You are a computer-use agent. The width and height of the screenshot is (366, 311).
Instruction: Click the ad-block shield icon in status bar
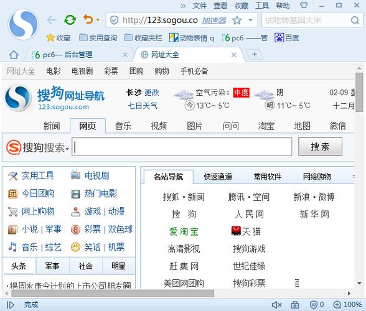click(x=313, y=305)
